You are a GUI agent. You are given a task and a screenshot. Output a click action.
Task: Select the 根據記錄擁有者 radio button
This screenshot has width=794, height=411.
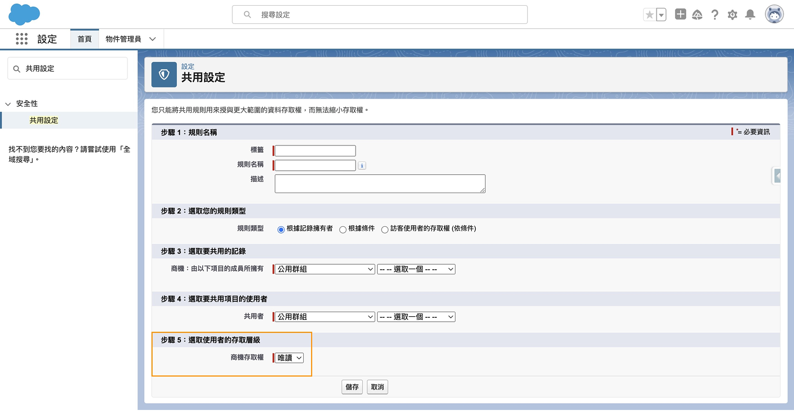click(x=281, y=230)
